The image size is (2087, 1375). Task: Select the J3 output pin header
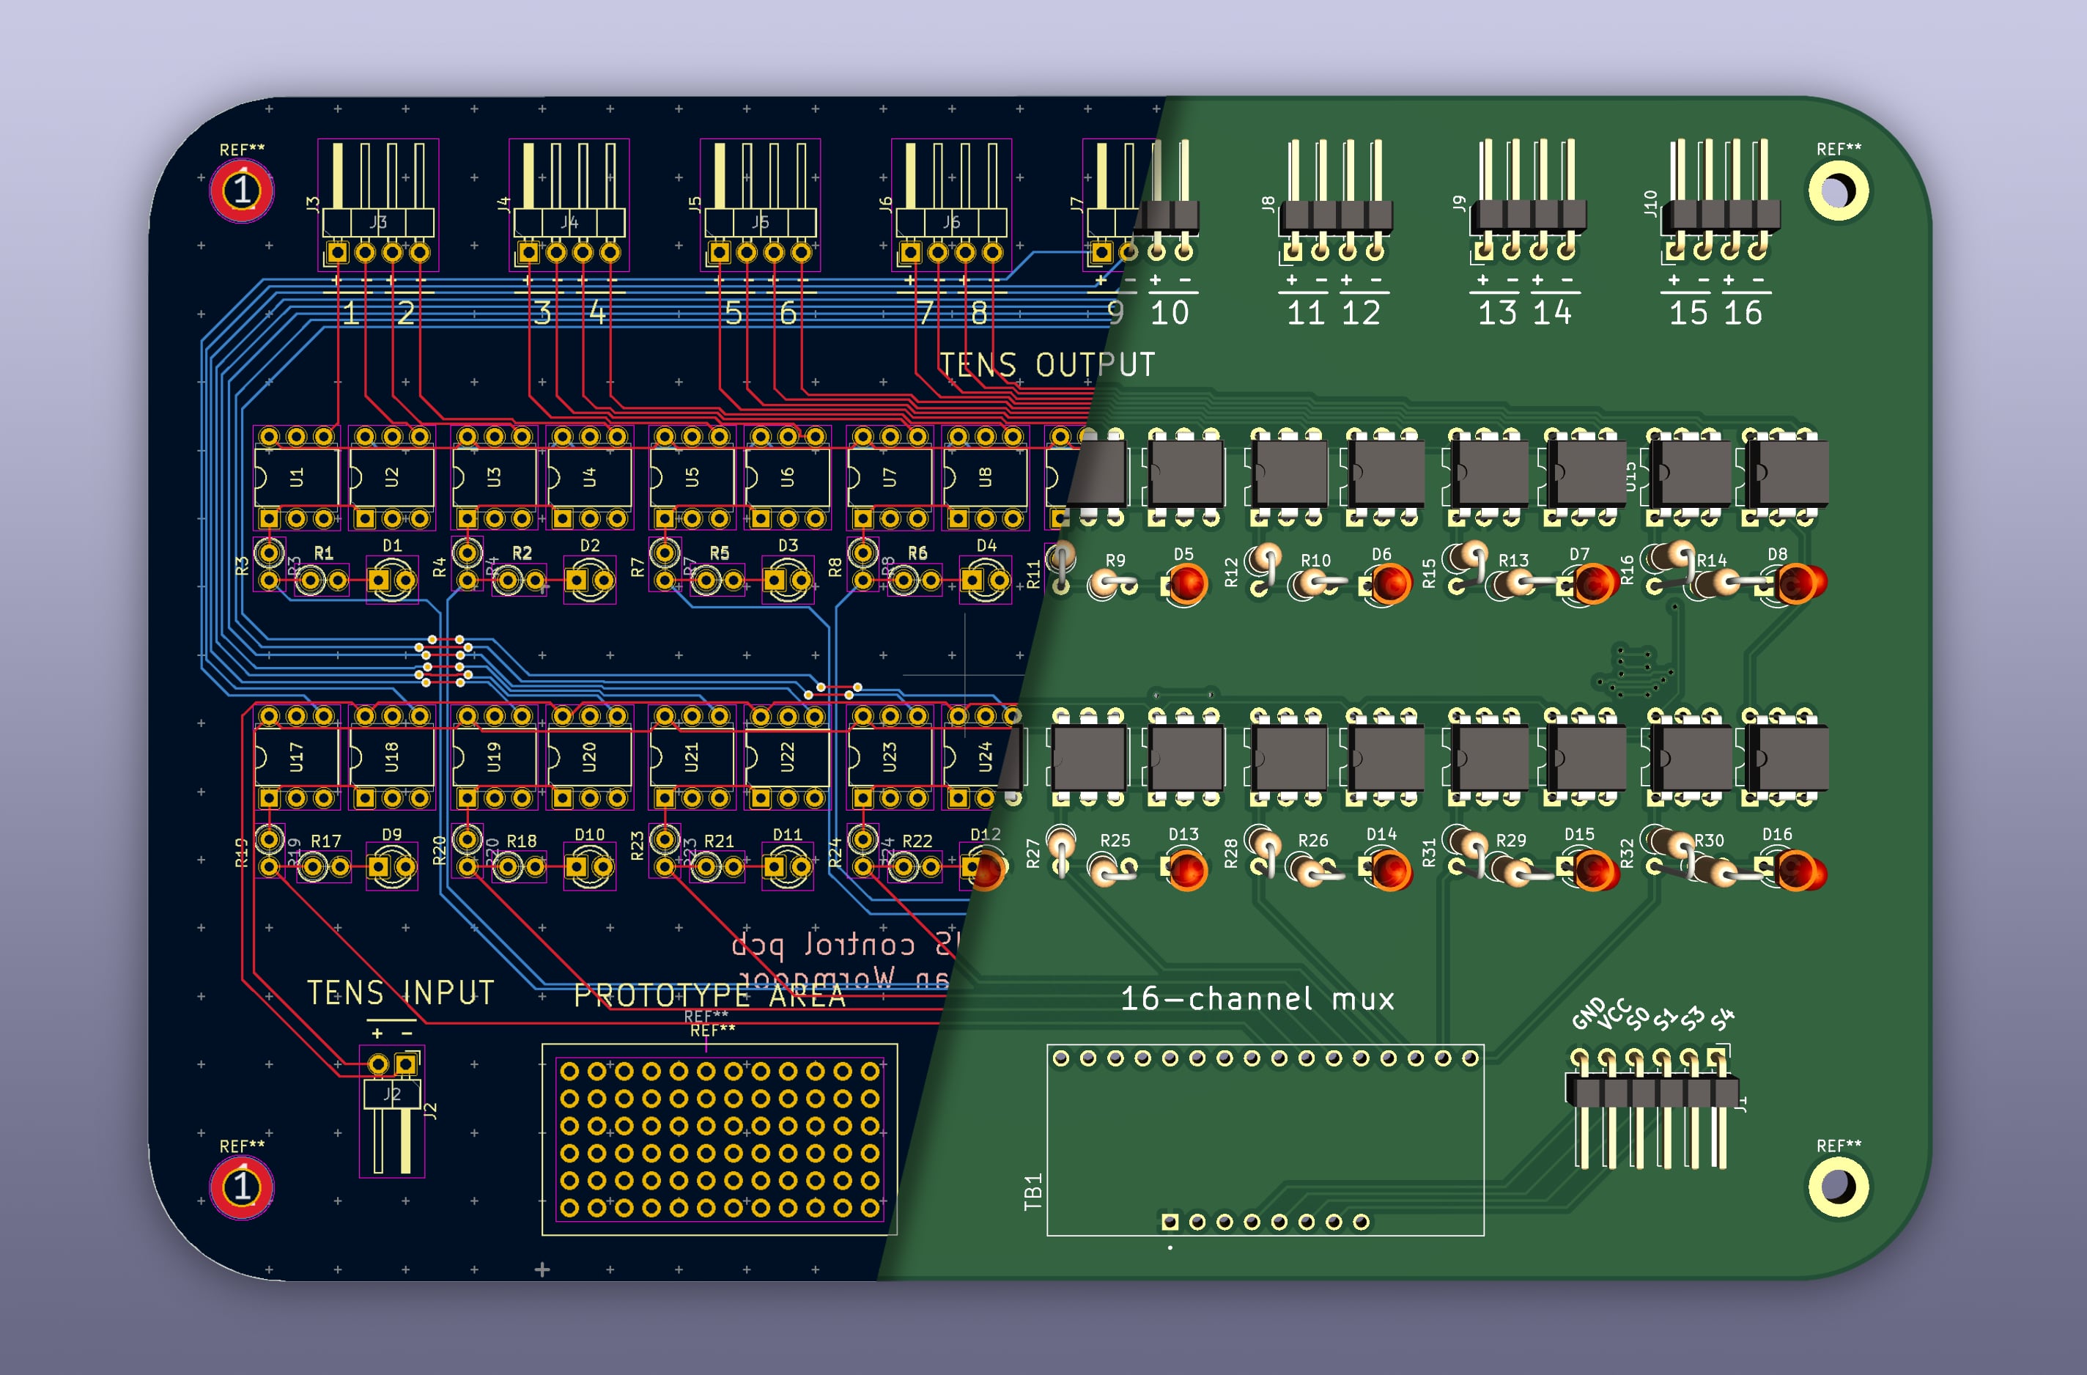(x=378, y=204)
